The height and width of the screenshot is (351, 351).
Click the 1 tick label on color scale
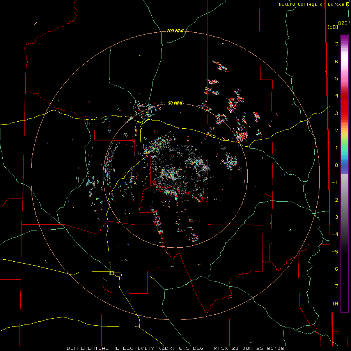coord(336,148)
